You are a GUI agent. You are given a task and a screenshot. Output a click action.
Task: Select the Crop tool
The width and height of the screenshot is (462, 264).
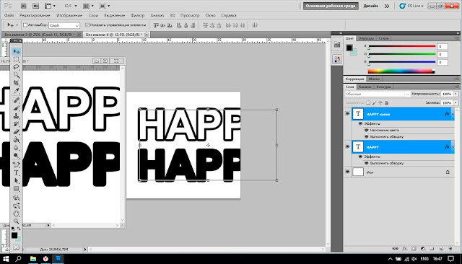(x=16, y=83)
